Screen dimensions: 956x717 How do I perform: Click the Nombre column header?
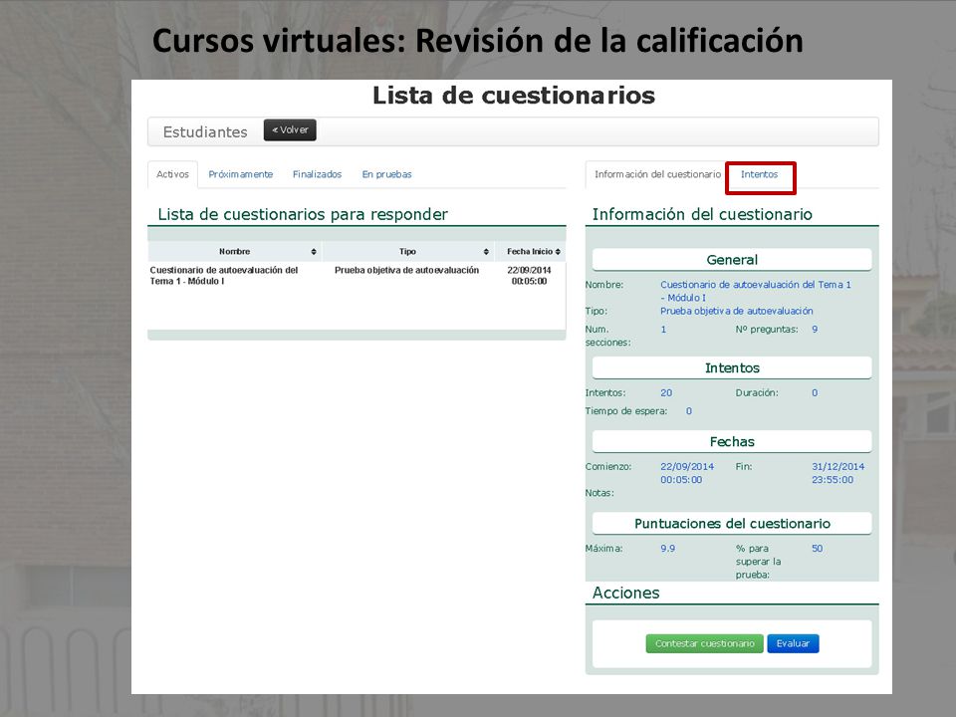(235, 252)
